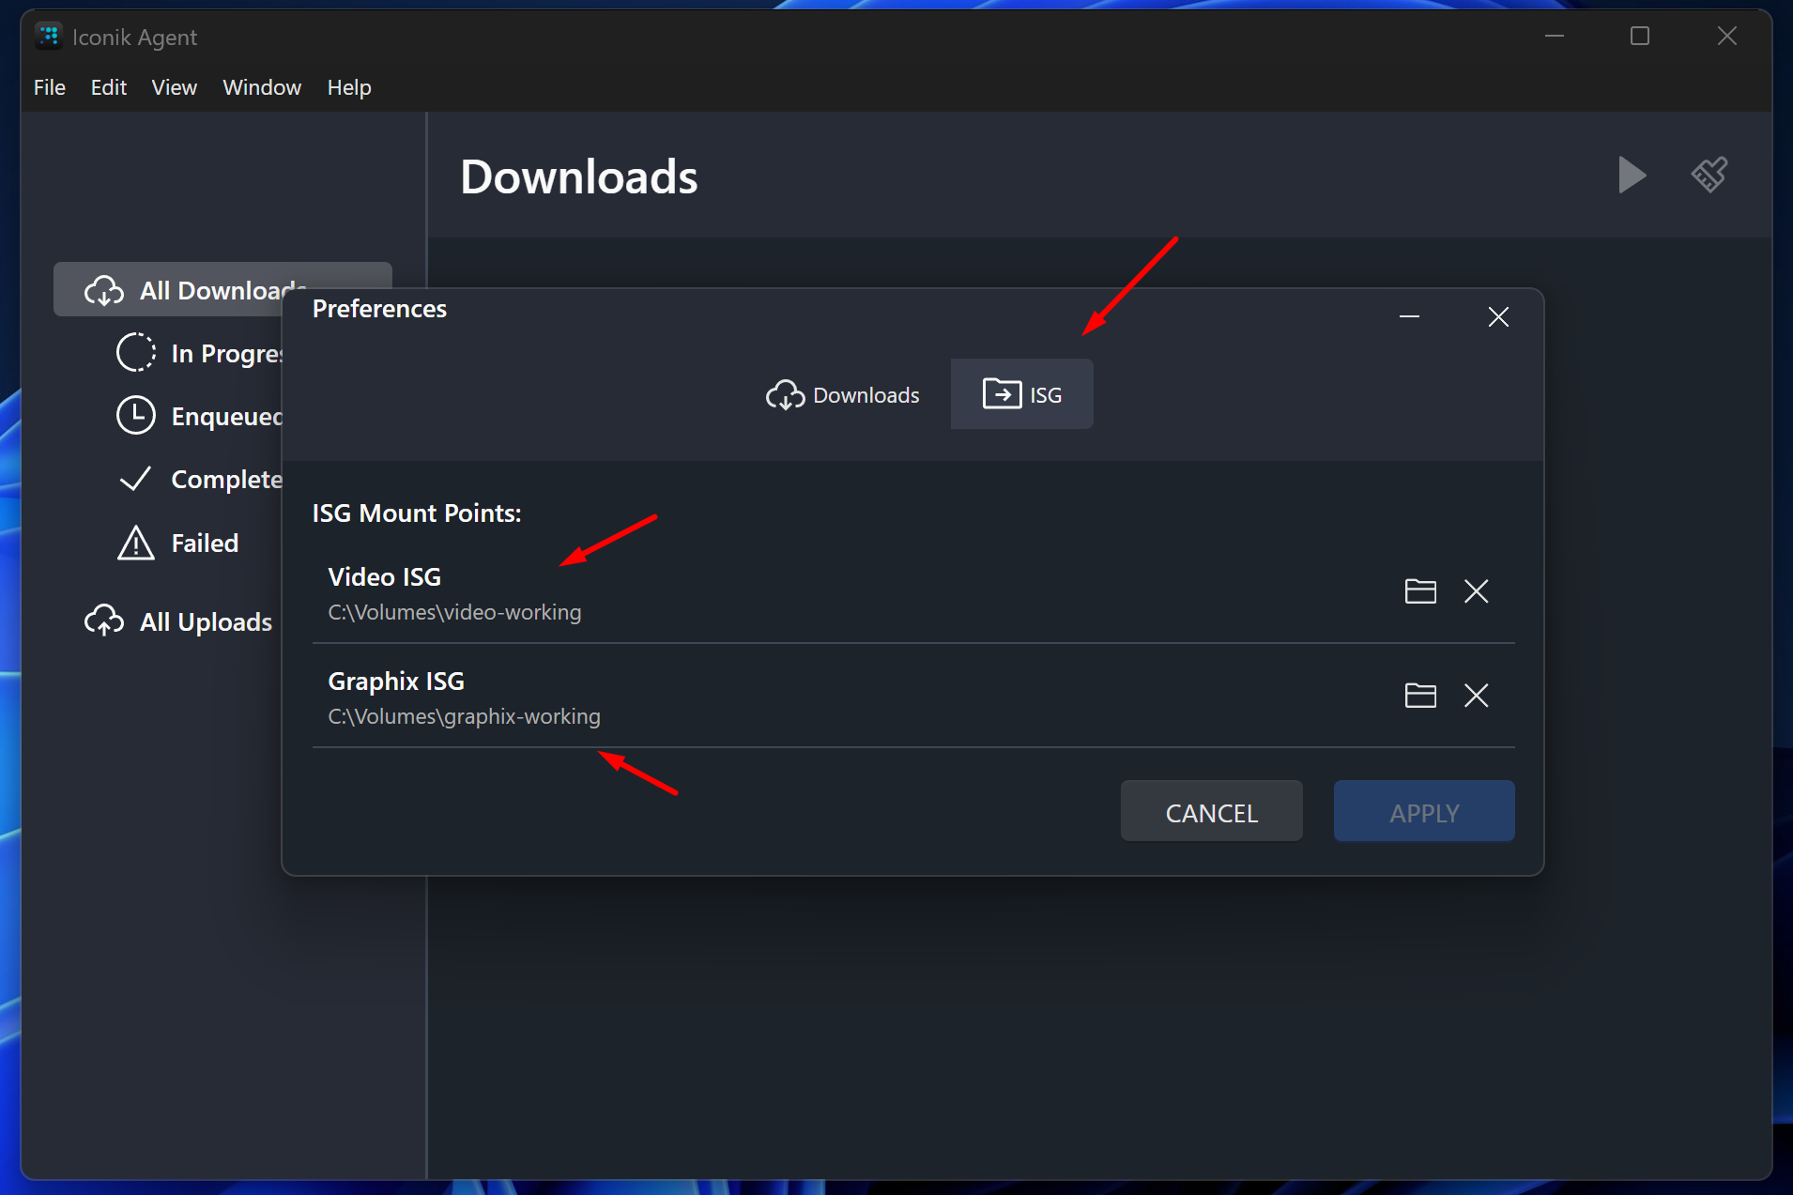
Task: Minimize the Iconik Agent window
Action: 1555,36
